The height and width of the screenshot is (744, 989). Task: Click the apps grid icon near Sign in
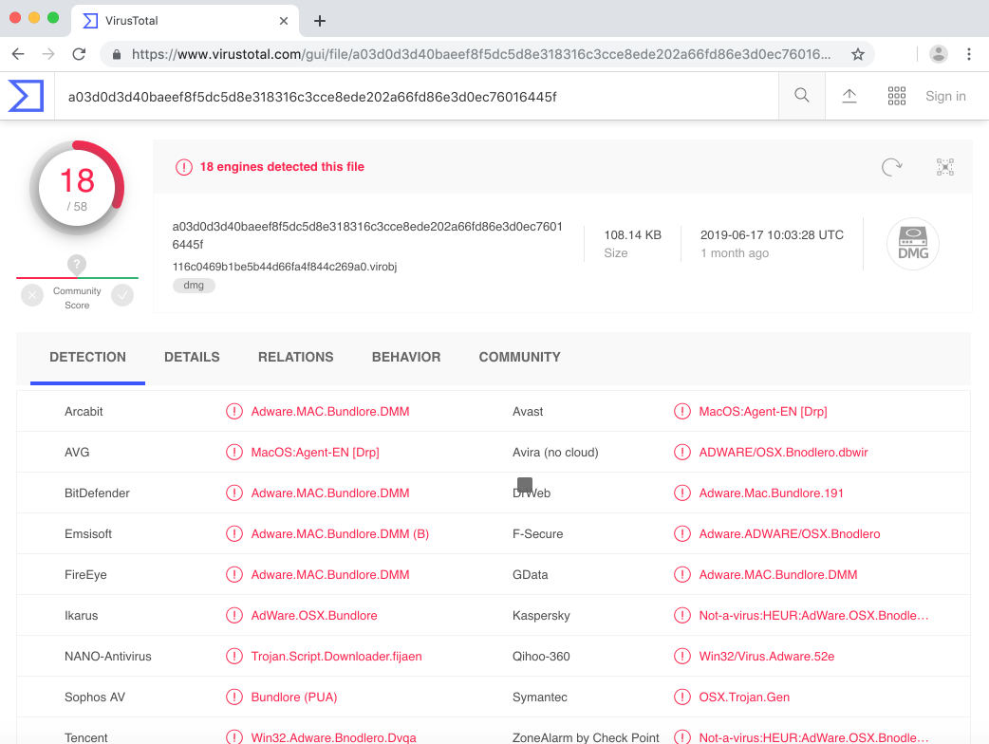coord(896,95)
